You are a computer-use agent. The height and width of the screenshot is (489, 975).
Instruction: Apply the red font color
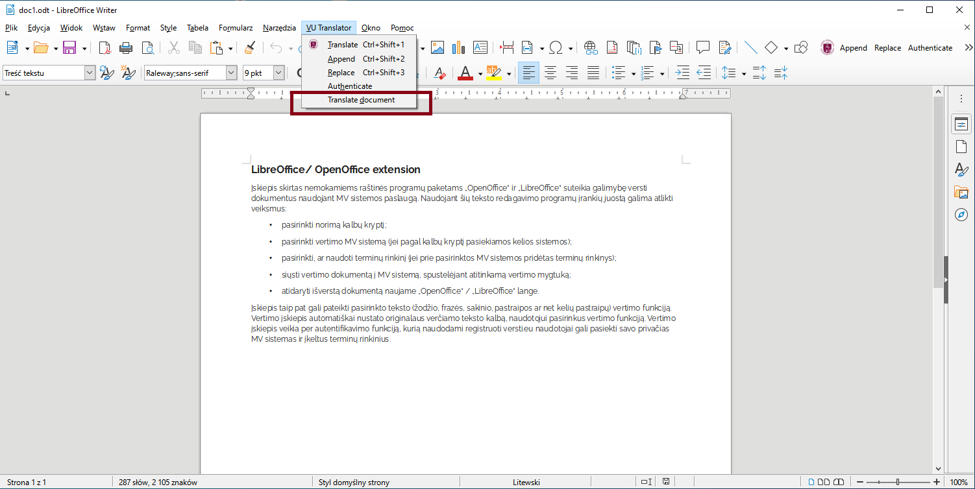coord(465,73)
